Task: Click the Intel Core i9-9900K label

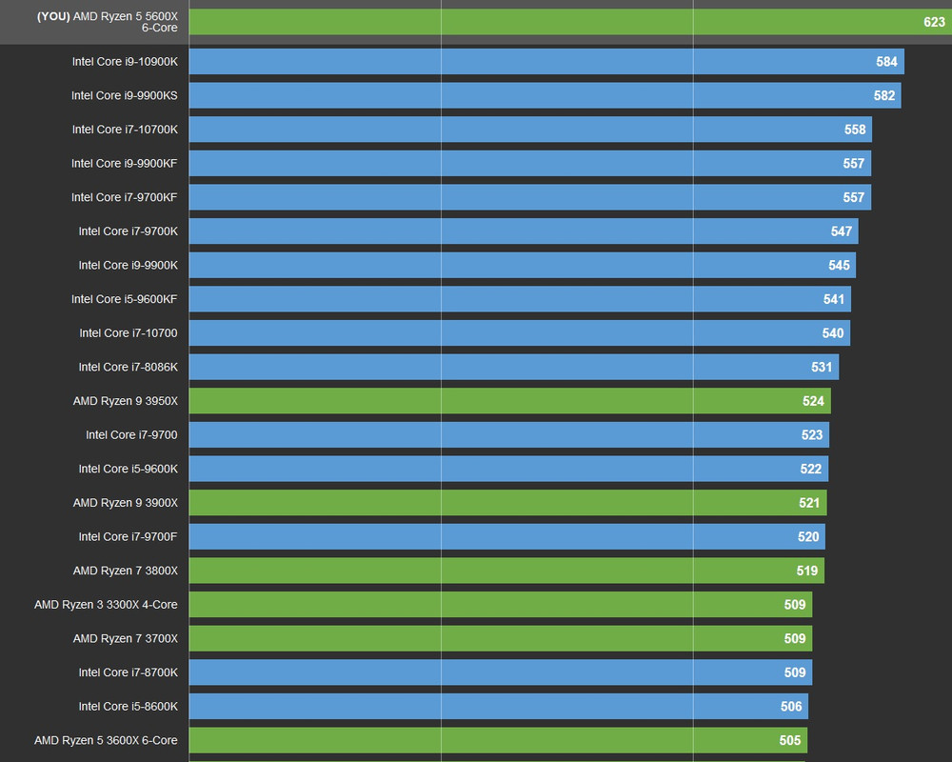Action: point(129,266)
